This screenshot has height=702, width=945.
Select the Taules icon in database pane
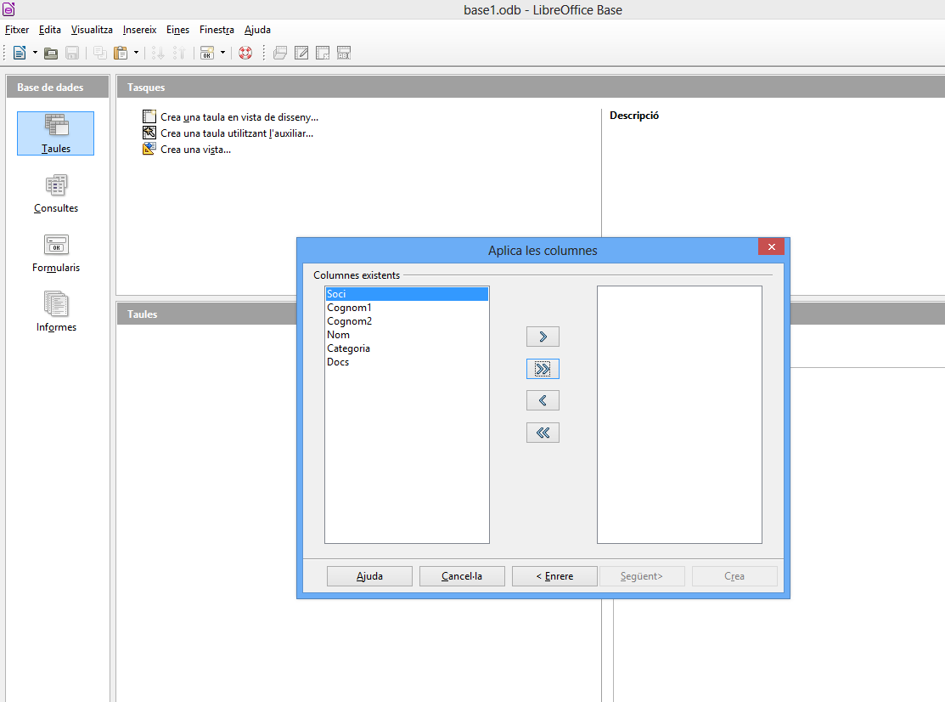pyautogui.click(x=55, y=133)
